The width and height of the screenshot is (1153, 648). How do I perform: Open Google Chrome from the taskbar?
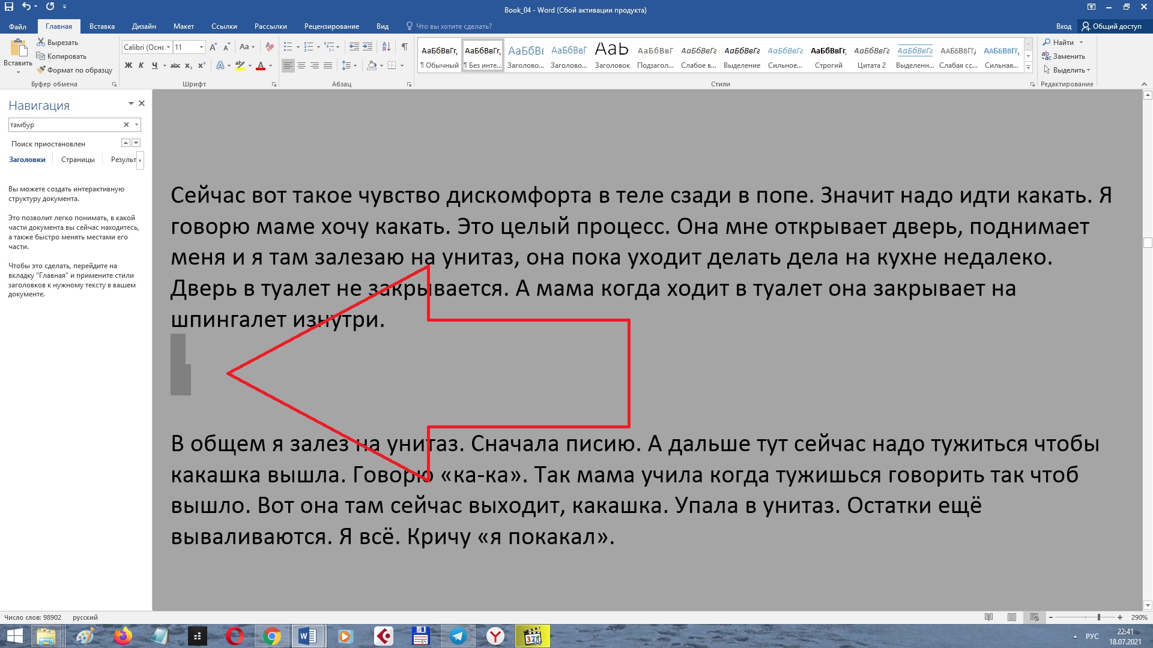coord(271,636)
